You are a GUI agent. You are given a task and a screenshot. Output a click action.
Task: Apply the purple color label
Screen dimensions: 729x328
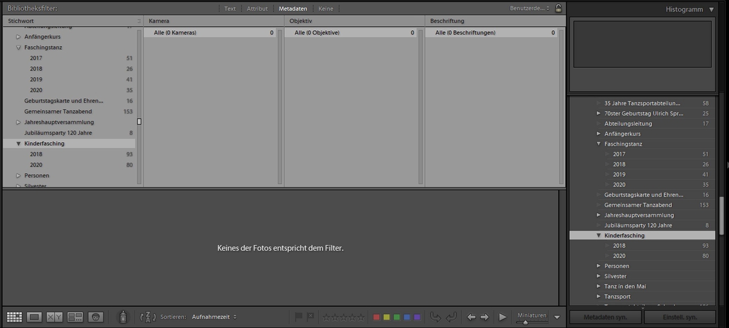[x=417, y=317]
